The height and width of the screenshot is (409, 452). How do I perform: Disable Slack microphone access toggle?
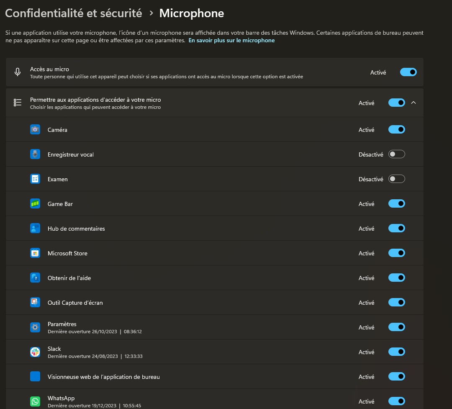click(396, 352)
